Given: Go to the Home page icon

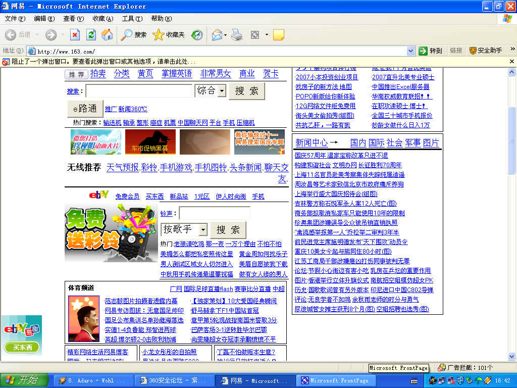Looking at the screenshot, I should tap(107, 35).
